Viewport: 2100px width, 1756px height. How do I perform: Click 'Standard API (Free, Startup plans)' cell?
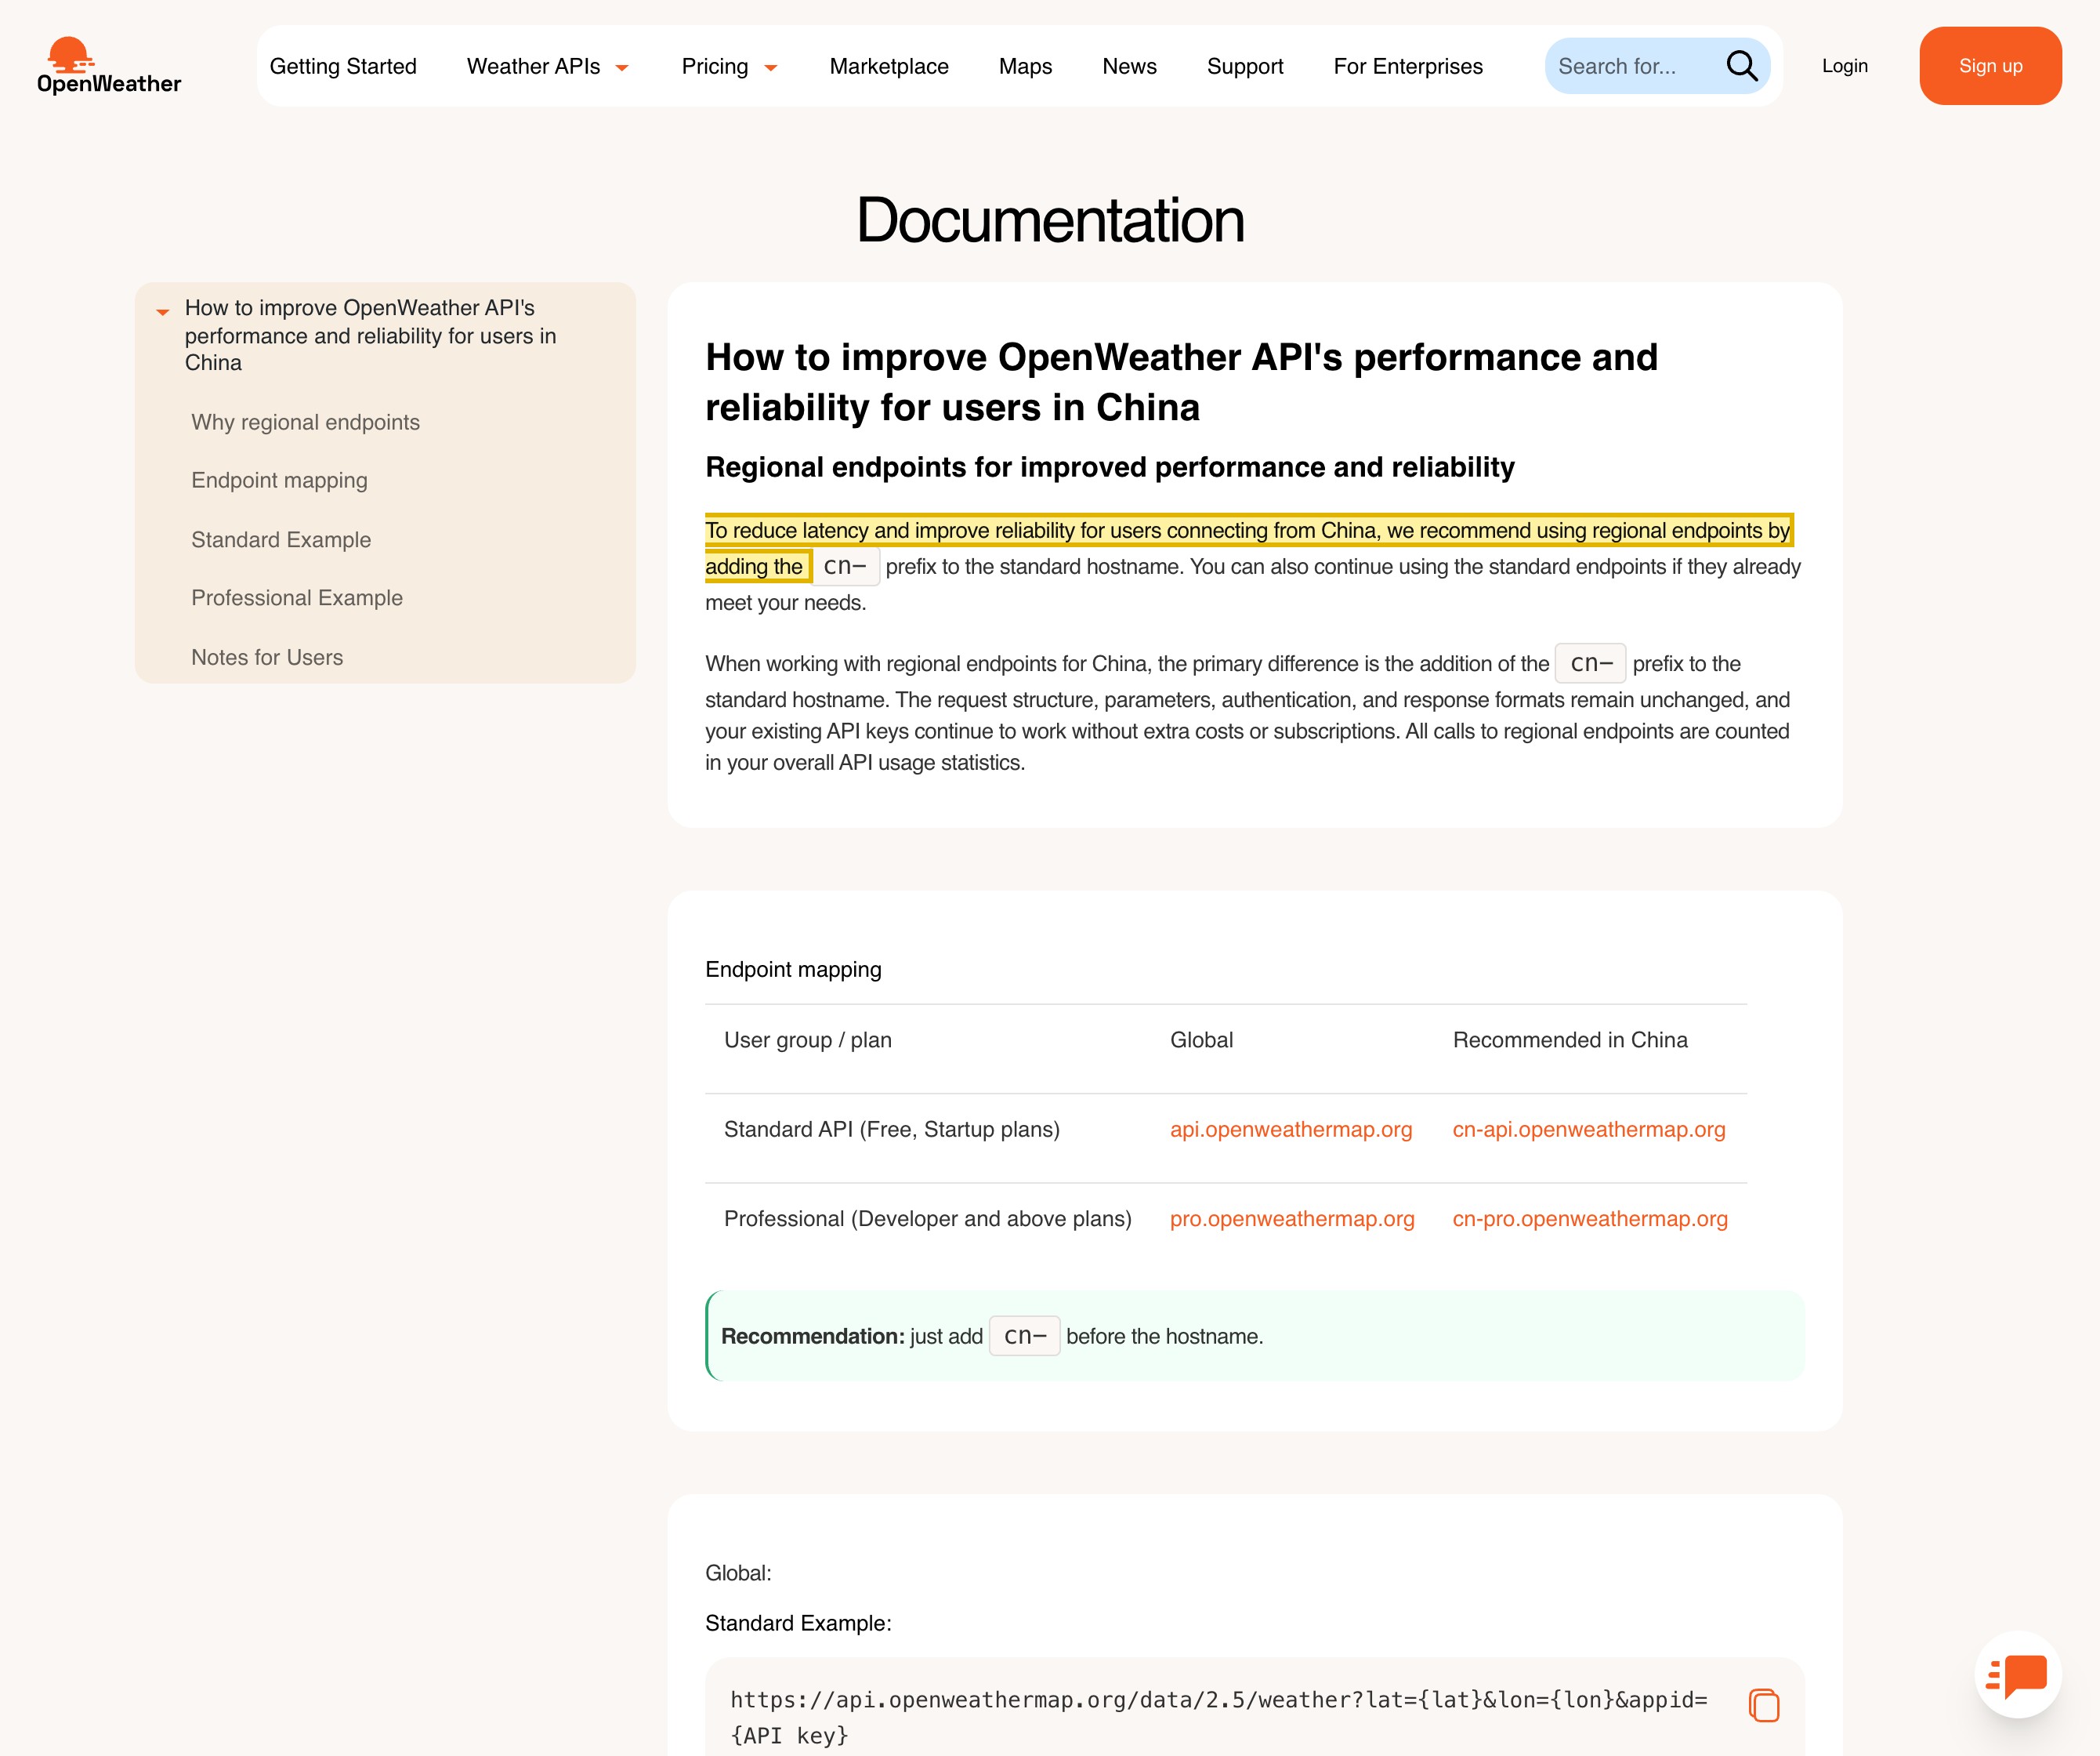892,1129
